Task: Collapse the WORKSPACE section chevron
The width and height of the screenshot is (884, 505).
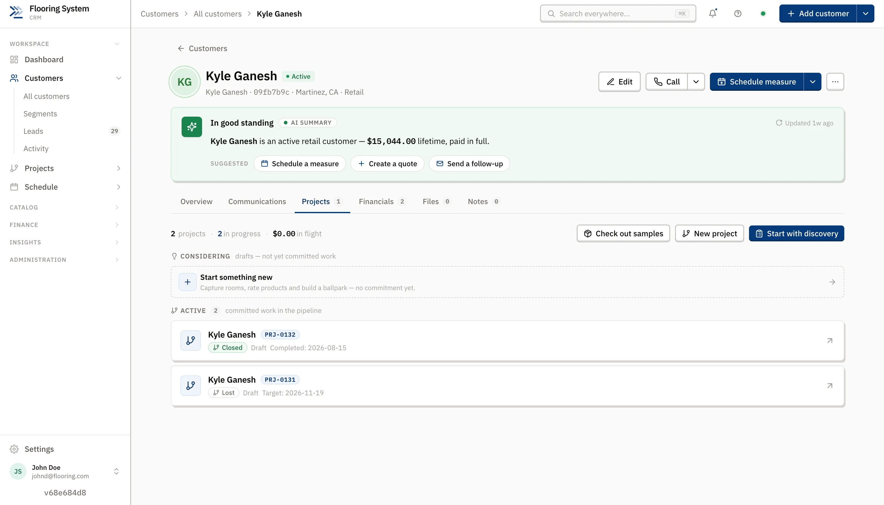Action: (x=117, y=44)
